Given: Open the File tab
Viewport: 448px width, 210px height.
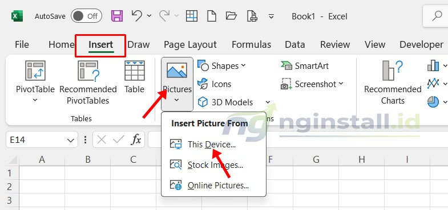Looking at the screenshot, I should pos(22,44).
